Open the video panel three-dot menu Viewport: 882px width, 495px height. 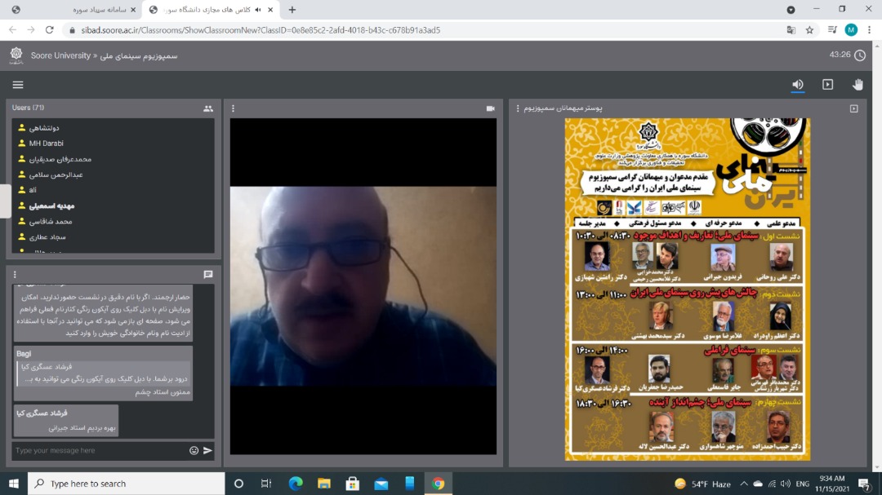pos(233,108)
